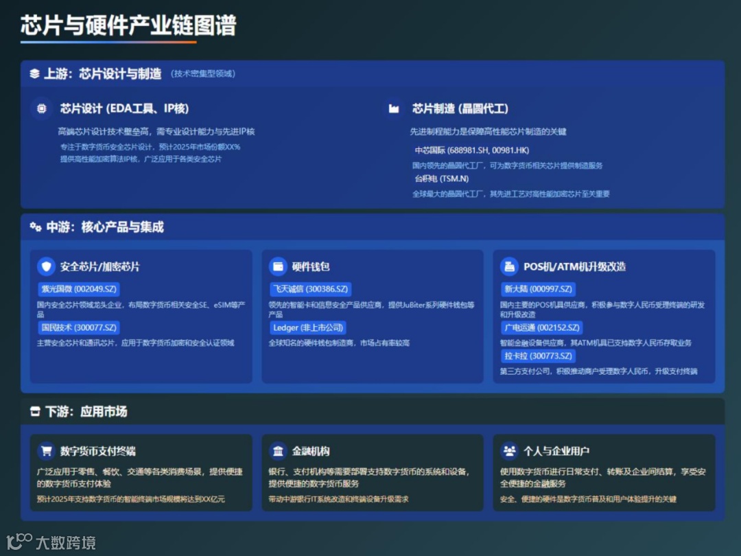Click line 高端芯片设计技术壁垒高，需专业设计能力与先进IP核
Screen dimensions: 741x556
tap(156, 131)
